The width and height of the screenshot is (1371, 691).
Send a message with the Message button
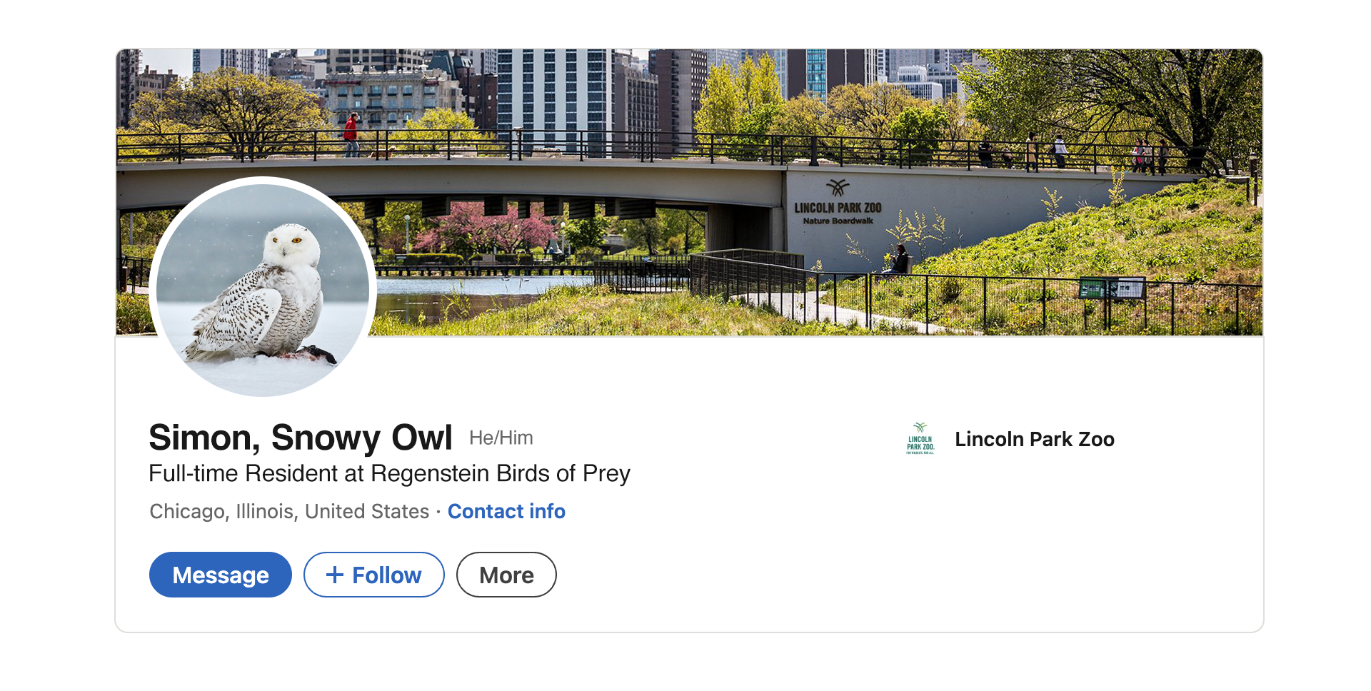coord(221,575)
